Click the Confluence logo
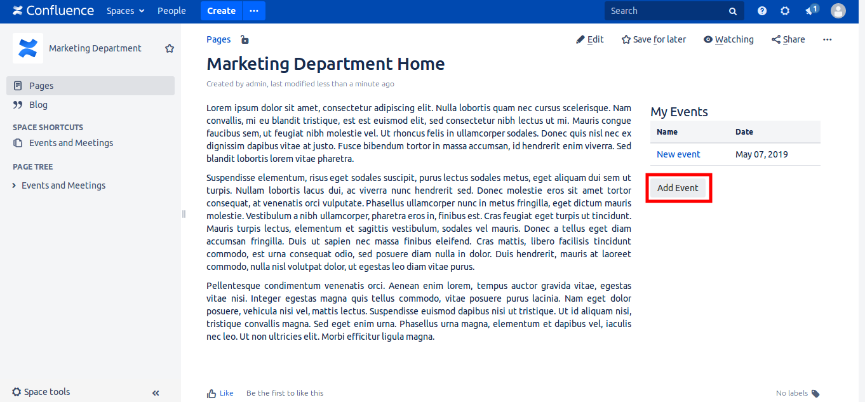The image size is (865, 402). pyautogui.click(x=53, y=11)
